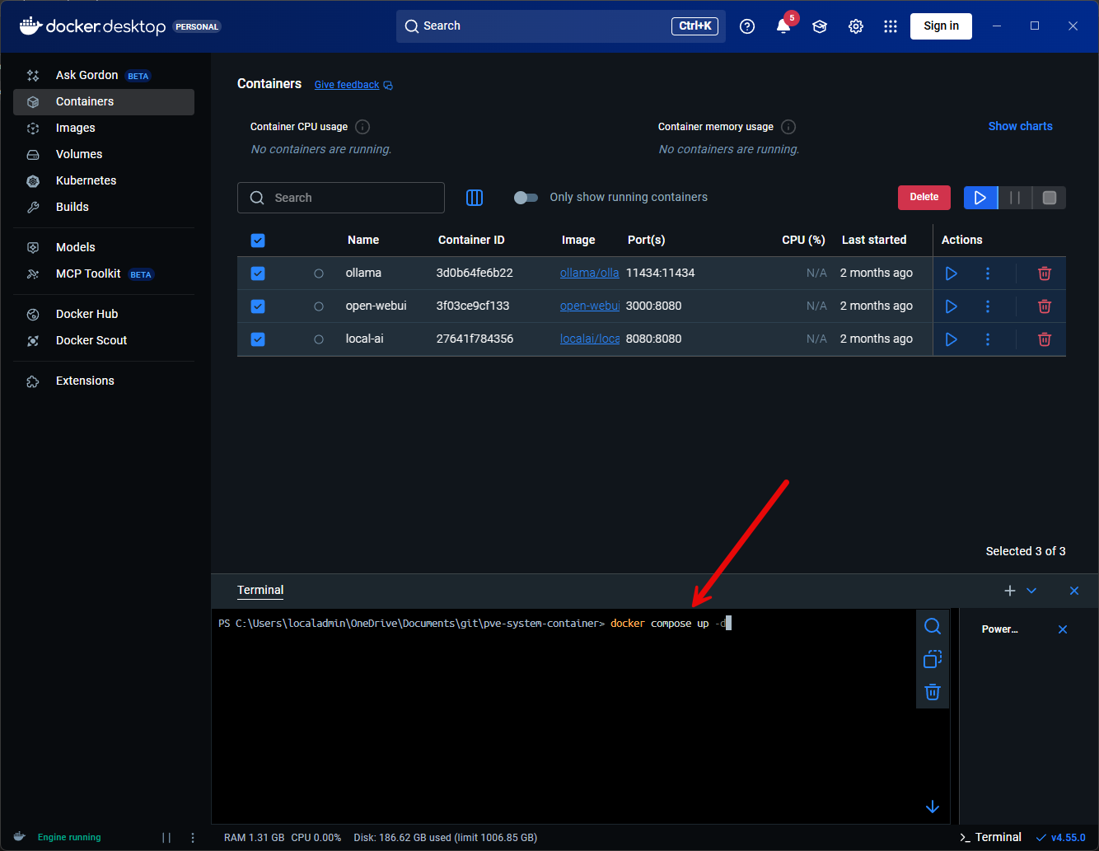
Task: Click the red Delete button
Action: pos(924,198)
